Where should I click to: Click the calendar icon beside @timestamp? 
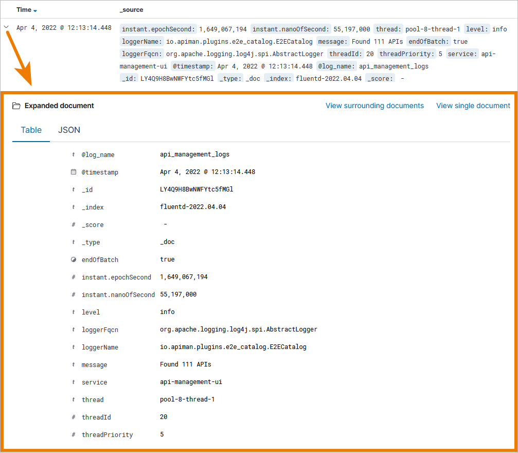click(74, 172)
